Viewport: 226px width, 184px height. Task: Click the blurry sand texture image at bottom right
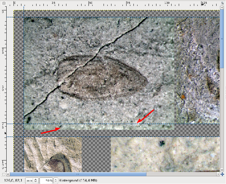[165, 154]
